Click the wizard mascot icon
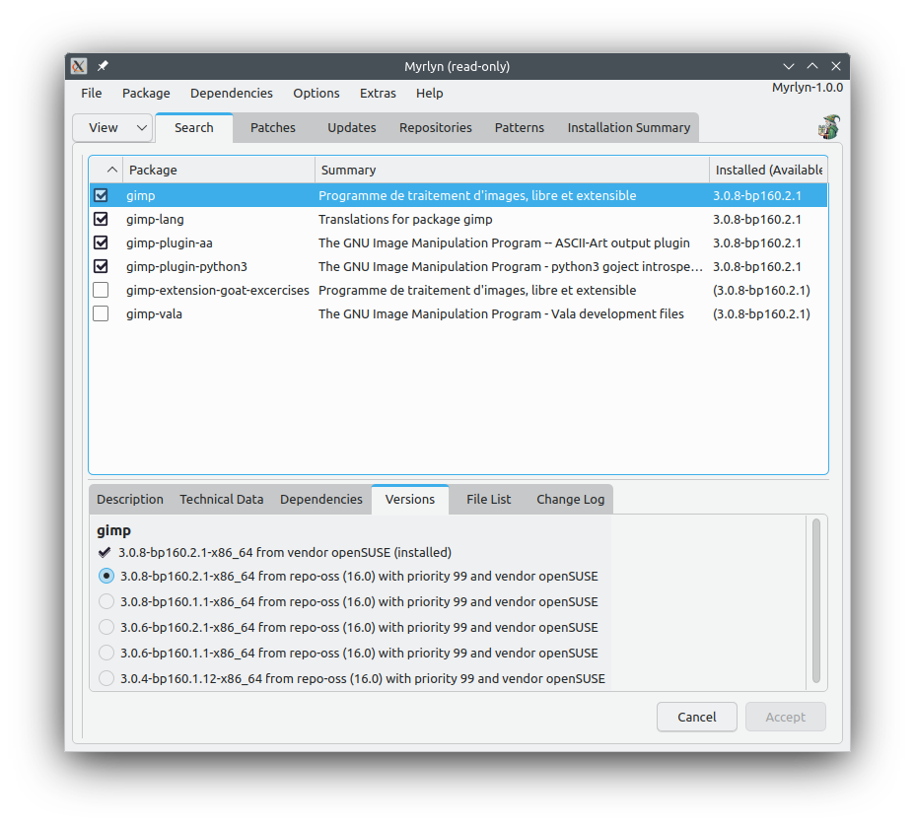Viewport: 915px width, 828px height. point(828,127)
